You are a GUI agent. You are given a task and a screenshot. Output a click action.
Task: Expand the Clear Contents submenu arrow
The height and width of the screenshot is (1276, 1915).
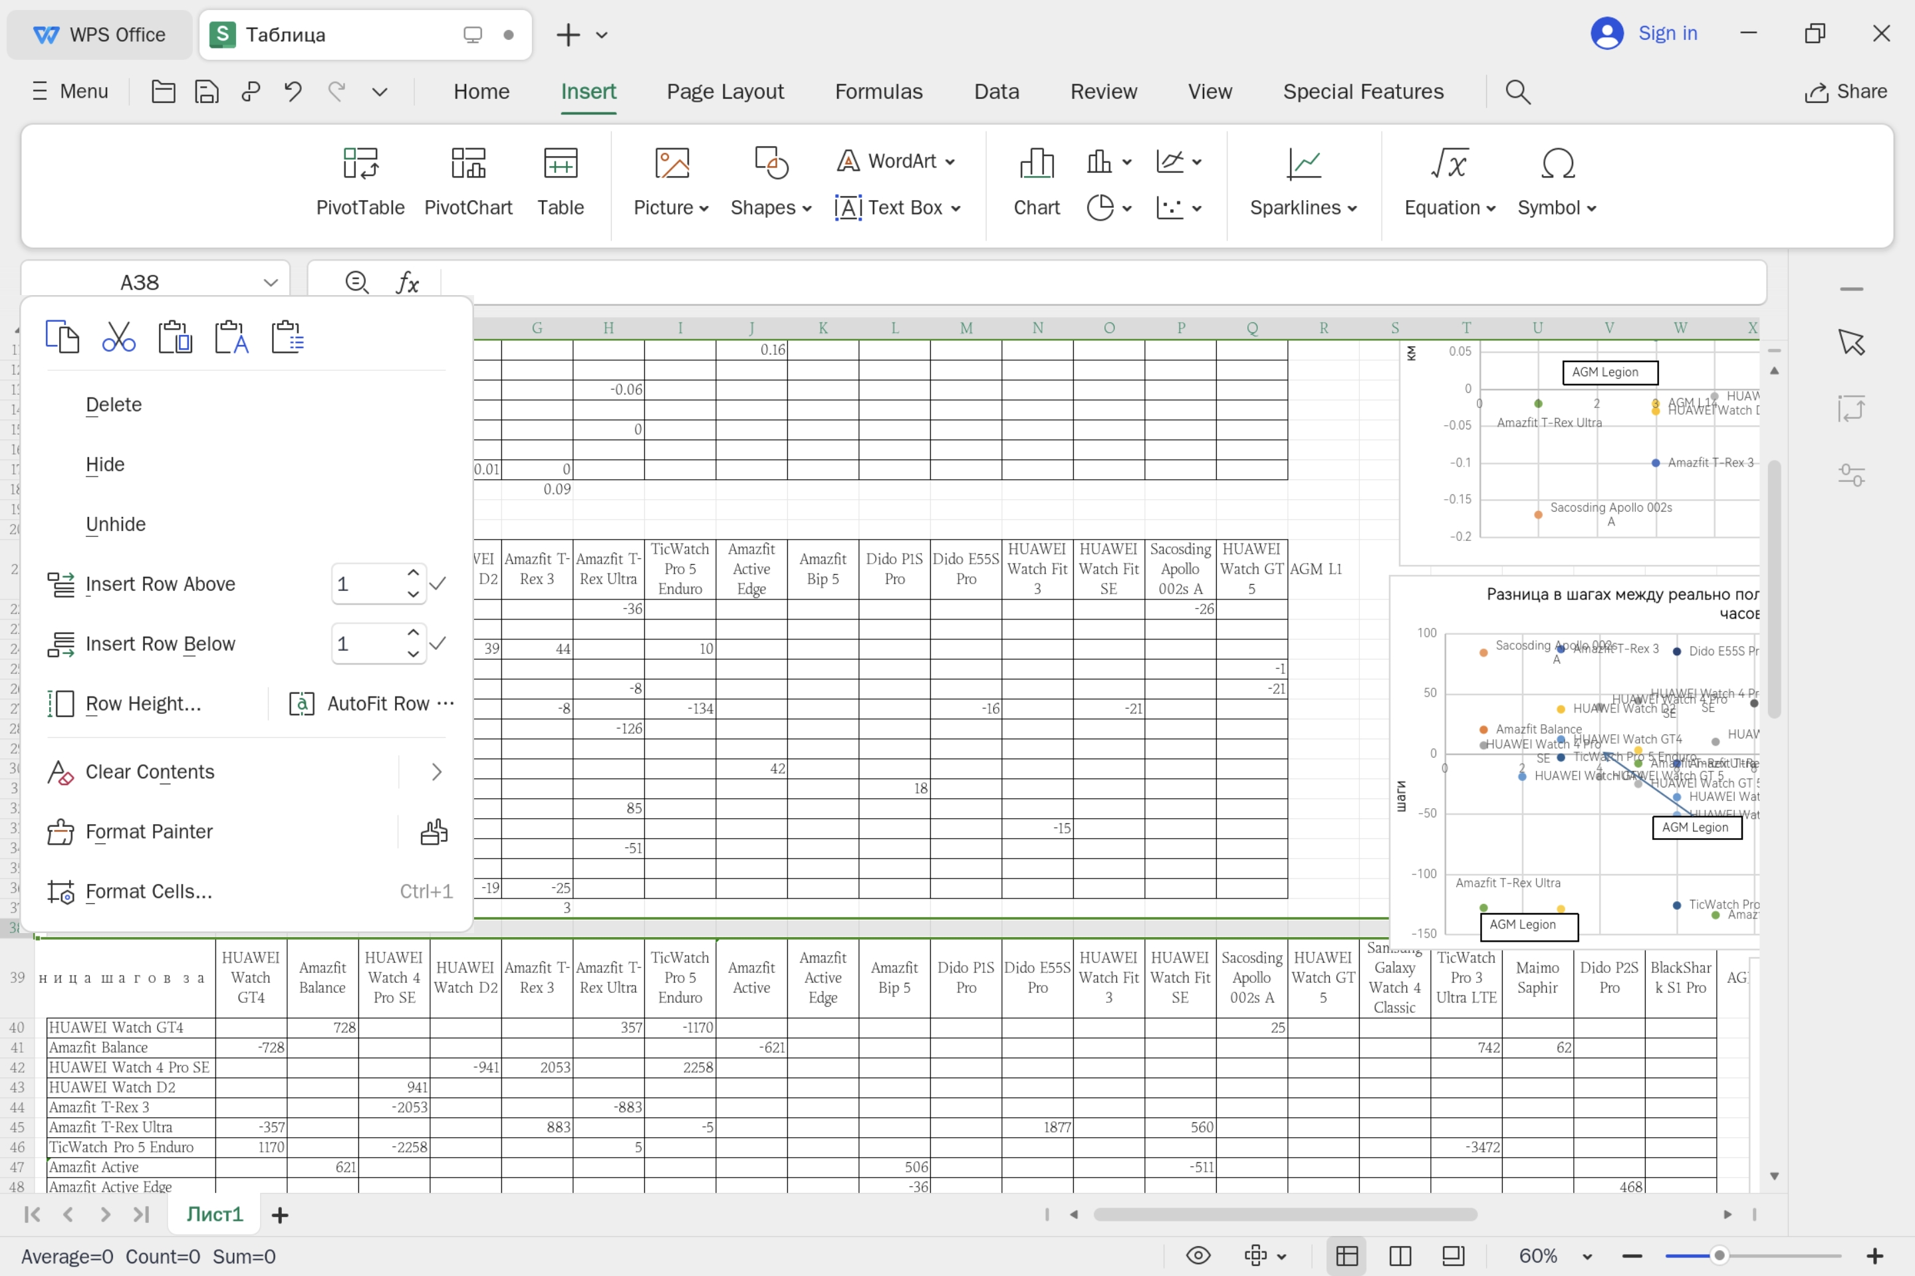tap(436, 772)
